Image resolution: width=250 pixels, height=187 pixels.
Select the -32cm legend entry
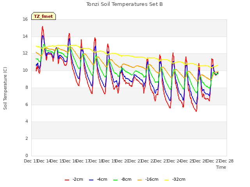(175, 179)
